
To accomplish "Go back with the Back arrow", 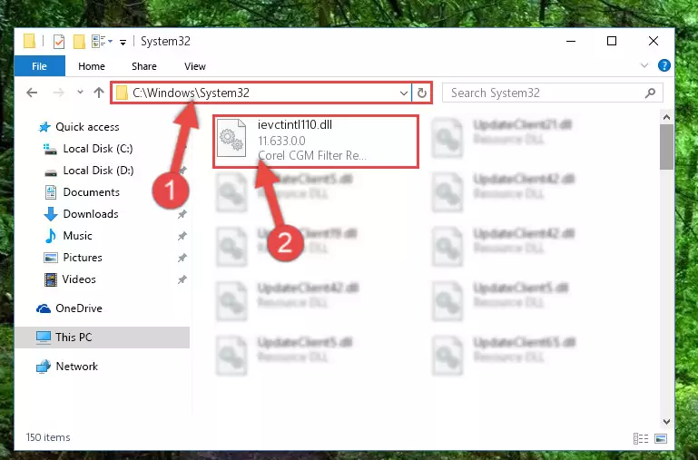I will coord(32,93).
